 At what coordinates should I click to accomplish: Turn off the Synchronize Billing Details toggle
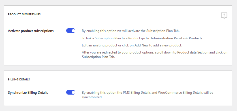[71, 92]
